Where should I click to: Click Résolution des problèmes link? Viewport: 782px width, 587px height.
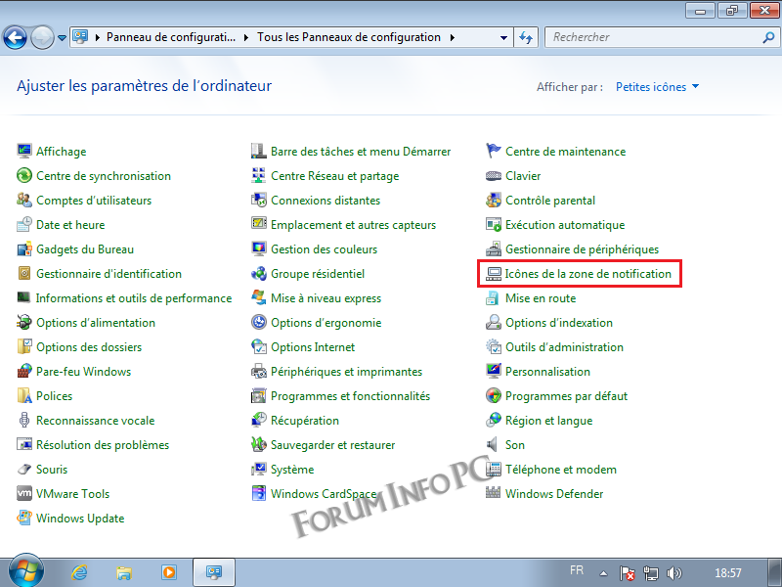(103, 445)
